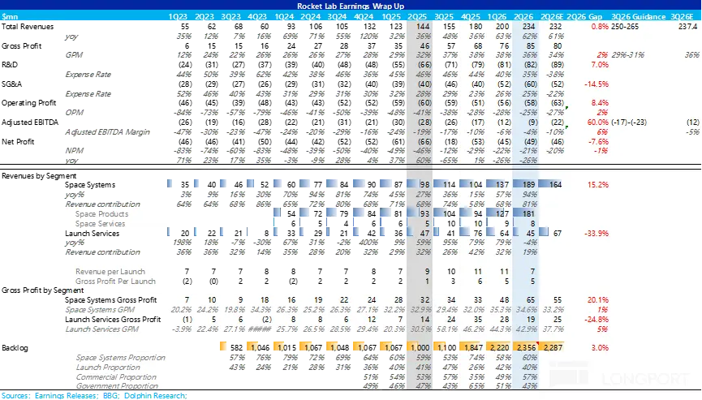This screenshot has width=702, height=400.
Task: Select the 'Space Systems Gross Profit' label
Action: tap(110, 300)
